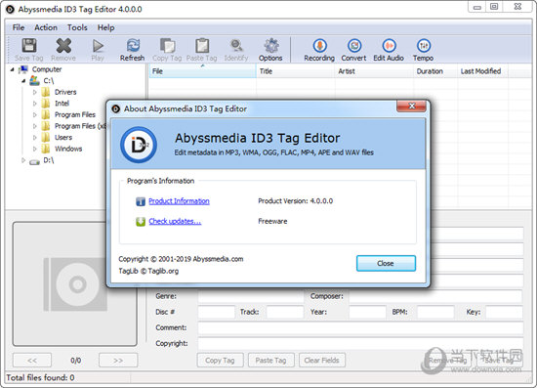Image resolution: width=537 pixels, height=388 pixels.
Task: Click the Disc # input field
Action: click(217, 312)
